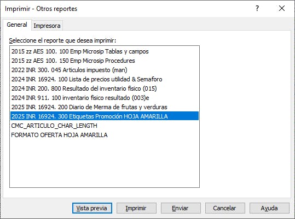Select report Emp Microsip Tablas y campos
Viewport: 295px width, 219px height.
click(105, 51)
